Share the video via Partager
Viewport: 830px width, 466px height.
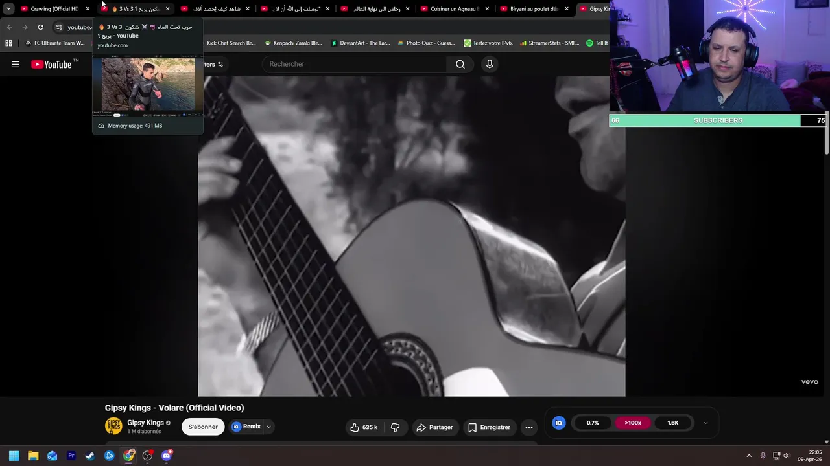(434, 427)
